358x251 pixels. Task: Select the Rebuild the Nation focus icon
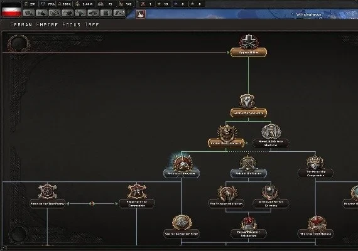pos(249,163)
